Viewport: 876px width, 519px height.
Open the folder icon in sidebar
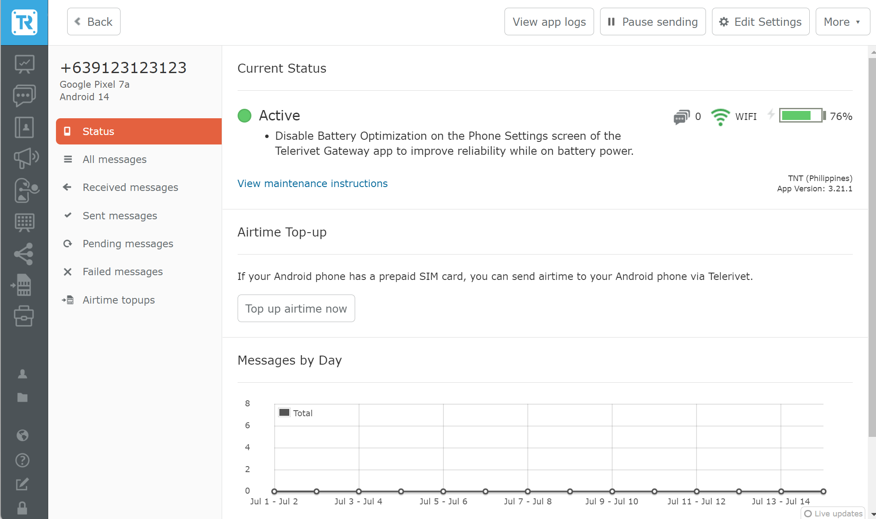(x=22, y=397)
